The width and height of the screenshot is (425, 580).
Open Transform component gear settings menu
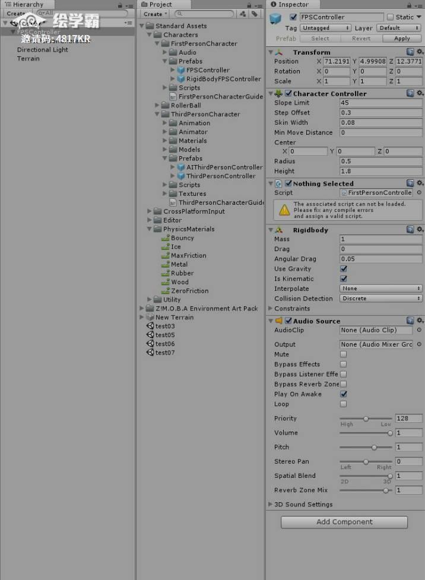click(420, 52)
